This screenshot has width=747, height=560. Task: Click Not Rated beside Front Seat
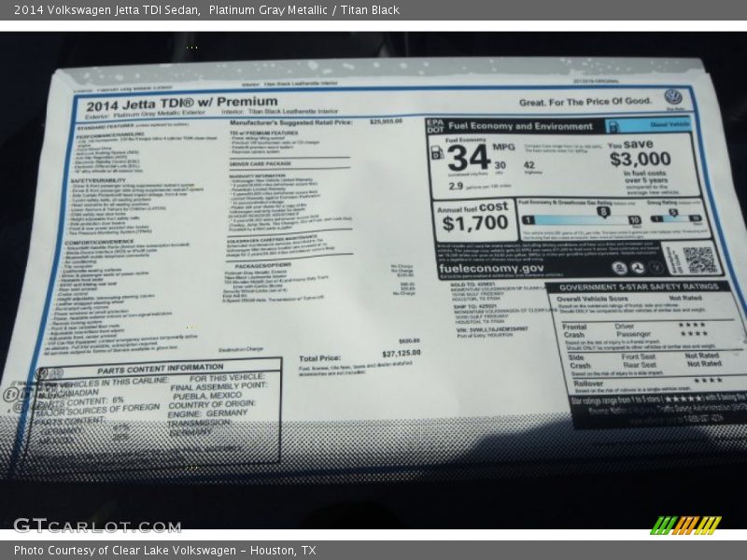(x=702, y=356)
